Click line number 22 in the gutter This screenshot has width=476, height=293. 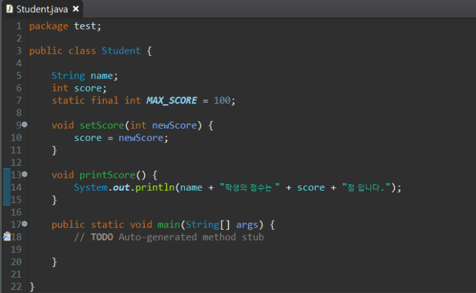17,287
